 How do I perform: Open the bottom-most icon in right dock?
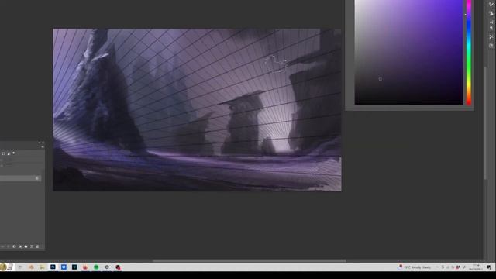coord(491,46)
